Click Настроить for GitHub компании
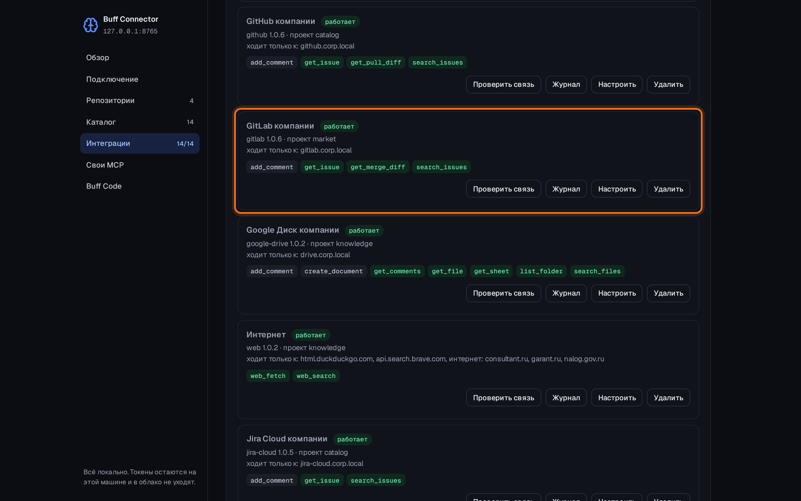 click(x=617, y=85)
